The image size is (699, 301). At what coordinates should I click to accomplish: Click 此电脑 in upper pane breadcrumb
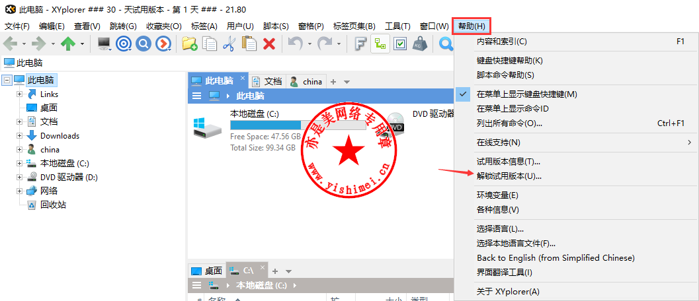point(250,96)
